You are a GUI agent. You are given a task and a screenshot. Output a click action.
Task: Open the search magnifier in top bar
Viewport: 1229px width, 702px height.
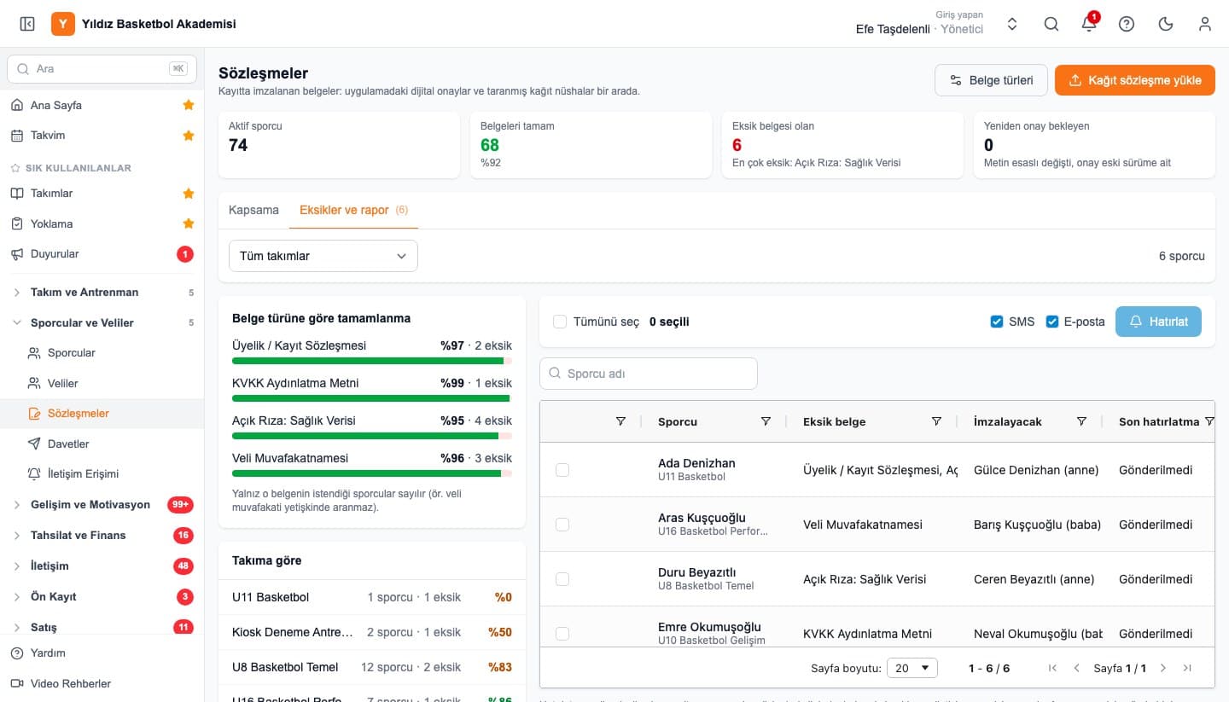1051,24
